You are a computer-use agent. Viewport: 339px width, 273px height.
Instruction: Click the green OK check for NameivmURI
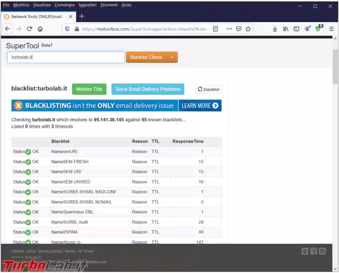28,152
